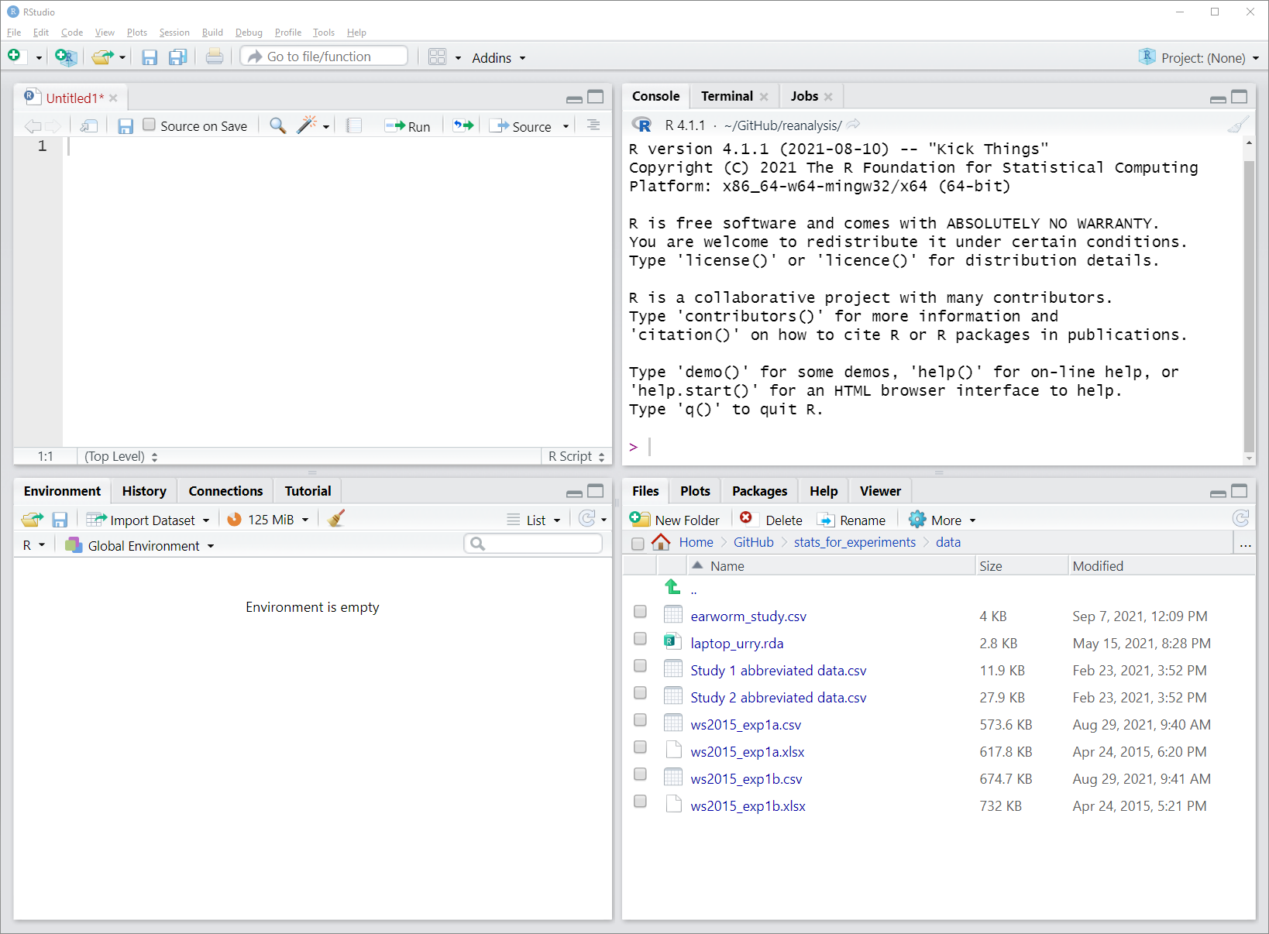
Task: Click the view working directory arrow in console
Action: 853,125
